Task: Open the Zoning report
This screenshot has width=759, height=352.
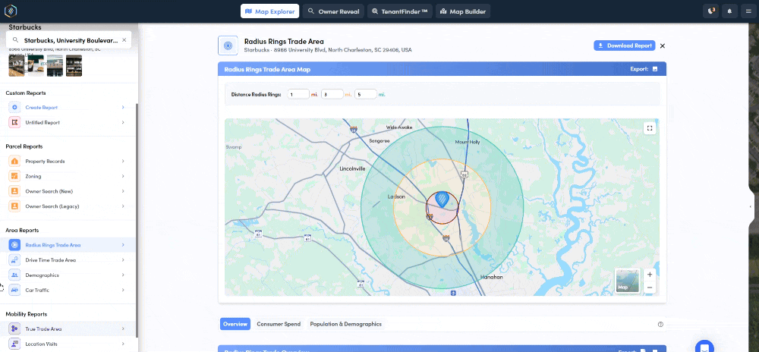Action: pos(33,176)
